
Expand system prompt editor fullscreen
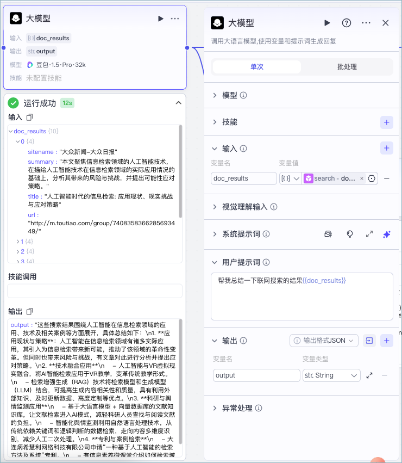tap(369, 234)
